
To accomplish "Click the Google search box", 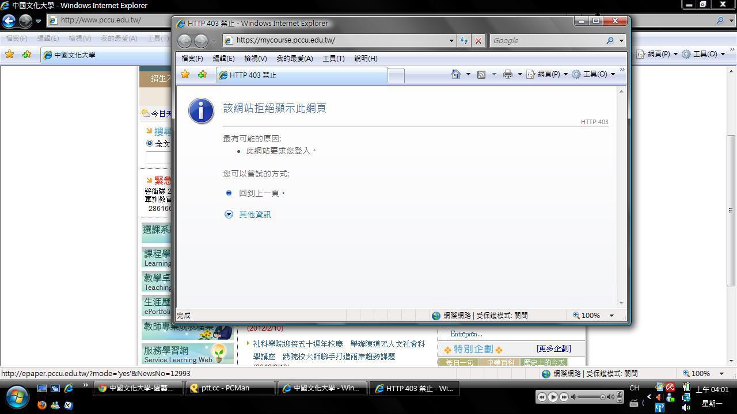I will tap(547, 40).
